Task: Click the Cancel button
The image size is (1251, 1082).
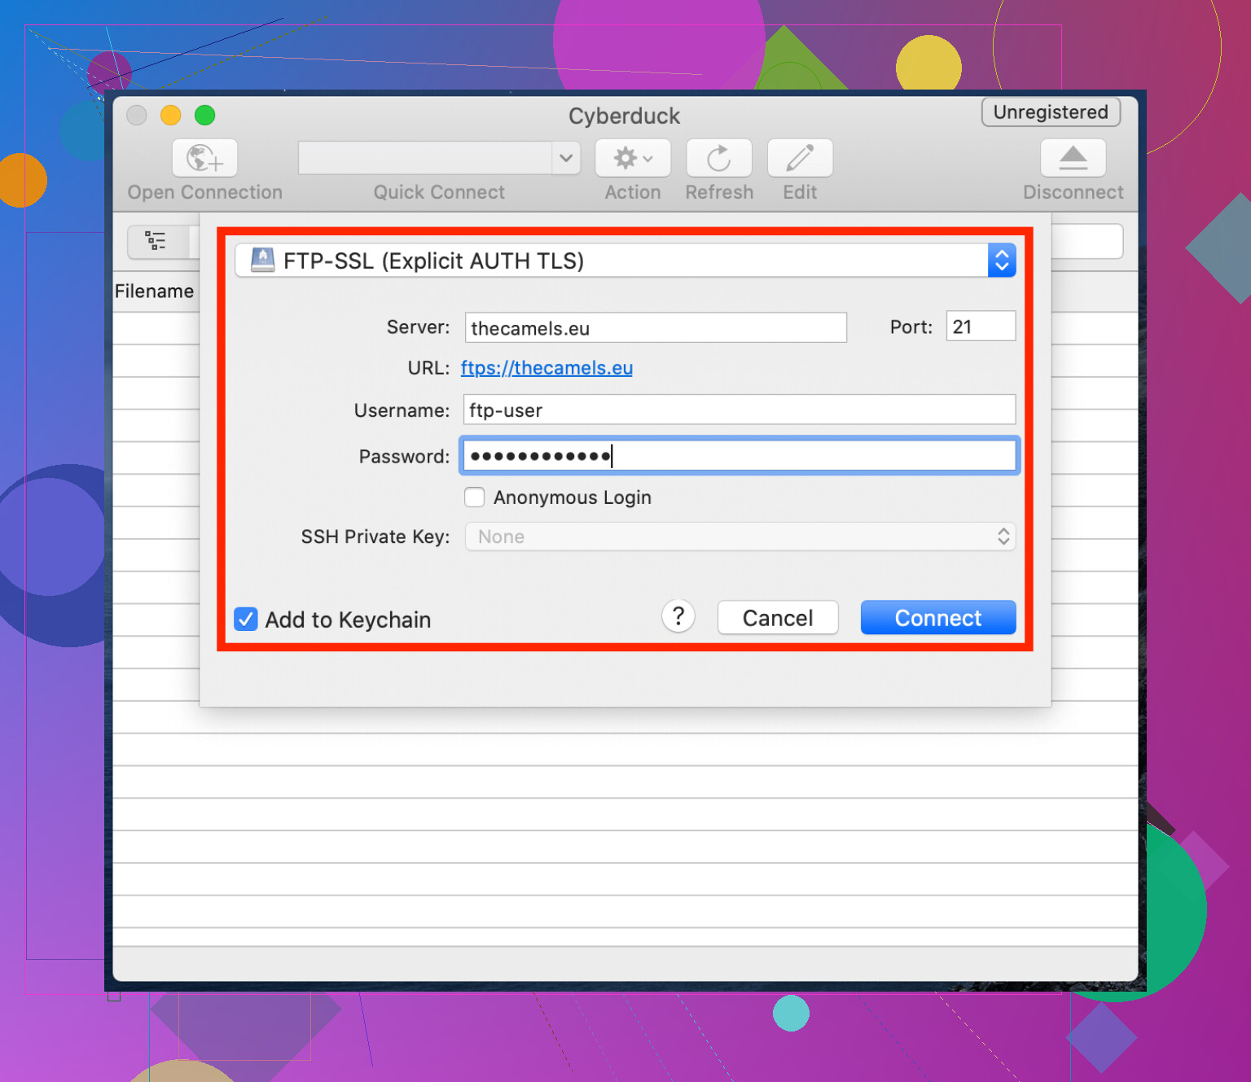Action: [x=778, y=618]
